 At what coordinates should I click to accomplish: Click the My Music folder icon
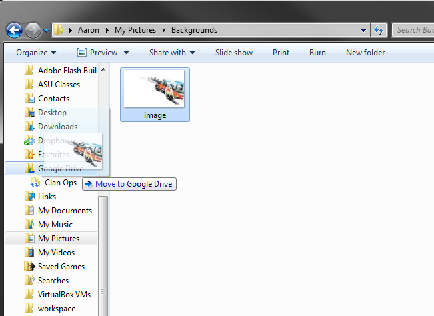29,225
